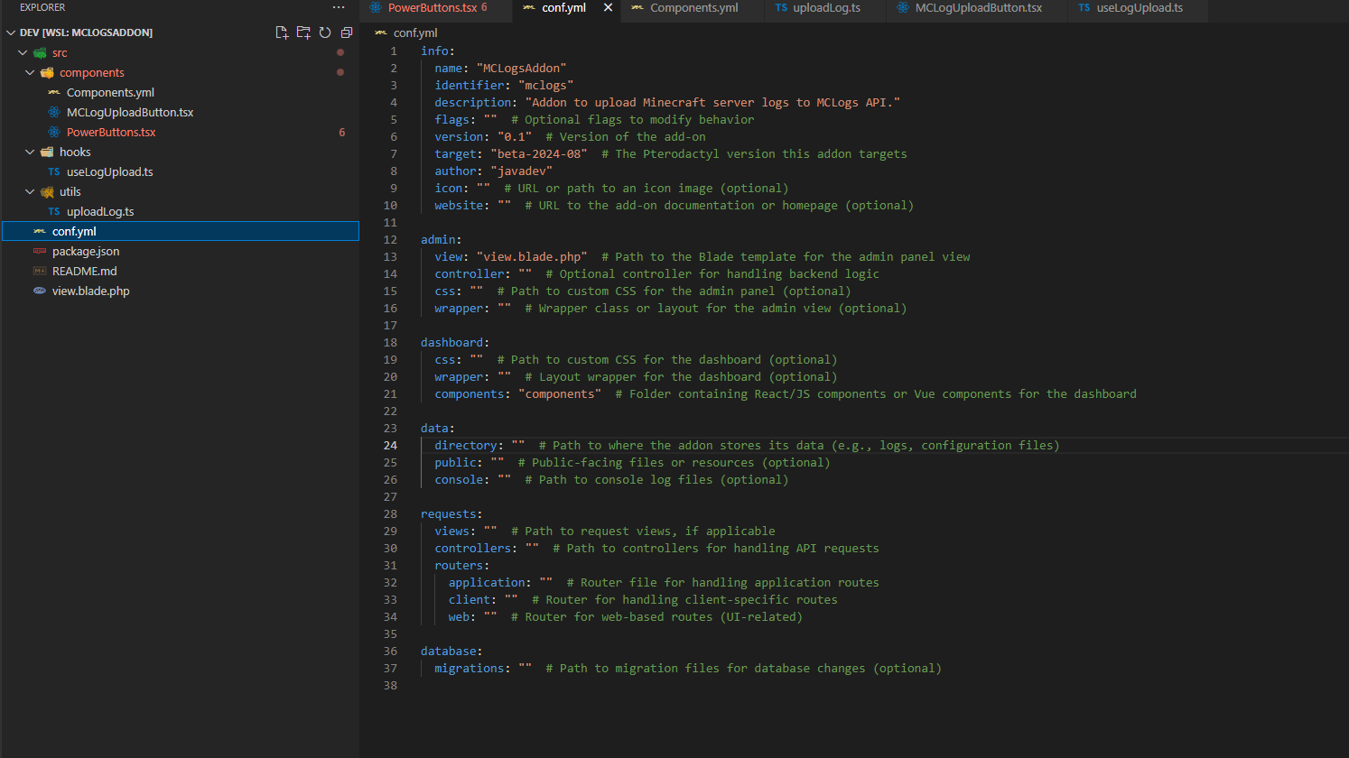Click line number 1 in the gutter
Viewport: 1349px width, 758px height.
[394, 51]
